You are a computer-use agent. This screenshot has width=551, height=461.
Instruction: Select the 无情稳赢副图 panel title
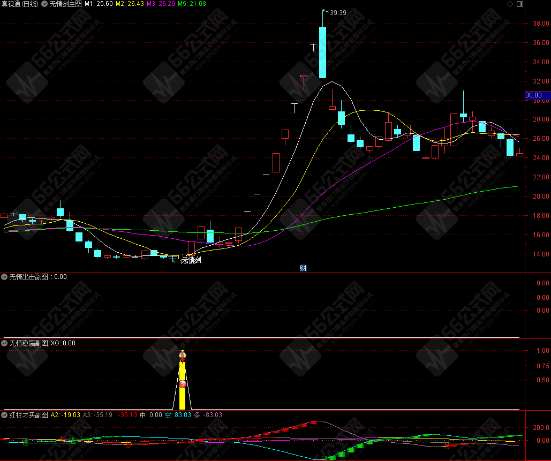[x=28, y=343]
